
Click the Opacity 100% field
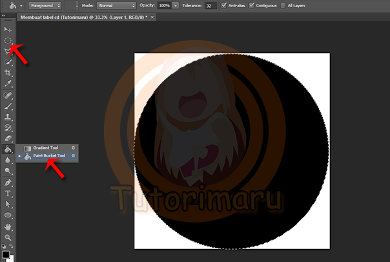pos(165,5)
